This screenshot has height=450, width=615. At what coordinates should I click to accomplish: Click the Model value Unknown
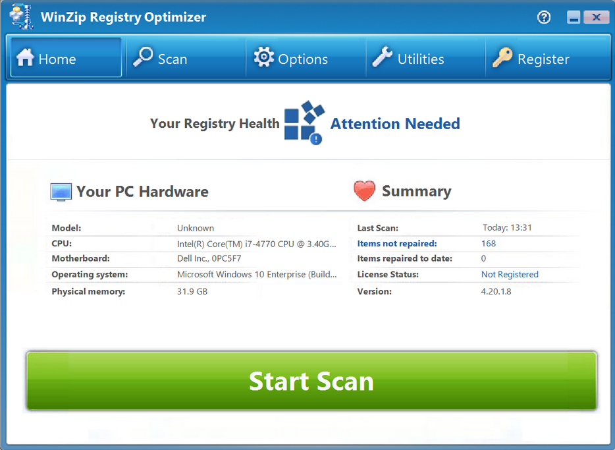click(196, 228)
